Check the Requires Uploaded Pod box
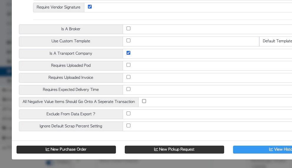Screen dimensions: 292x168 pos(128,65)
